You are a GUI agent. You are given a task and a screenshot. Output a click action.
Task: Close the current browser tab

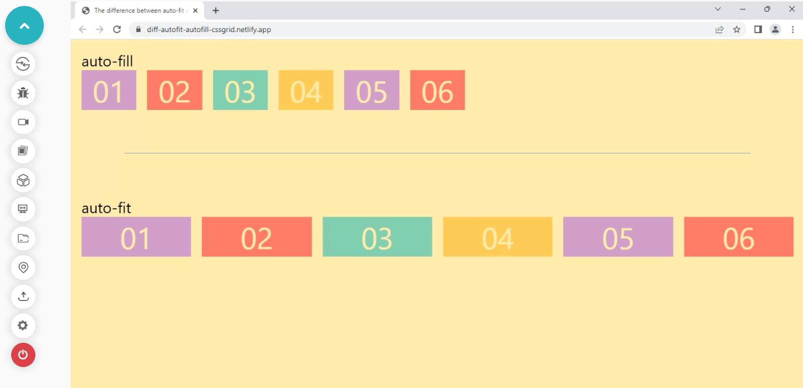(x=195, y=11)
